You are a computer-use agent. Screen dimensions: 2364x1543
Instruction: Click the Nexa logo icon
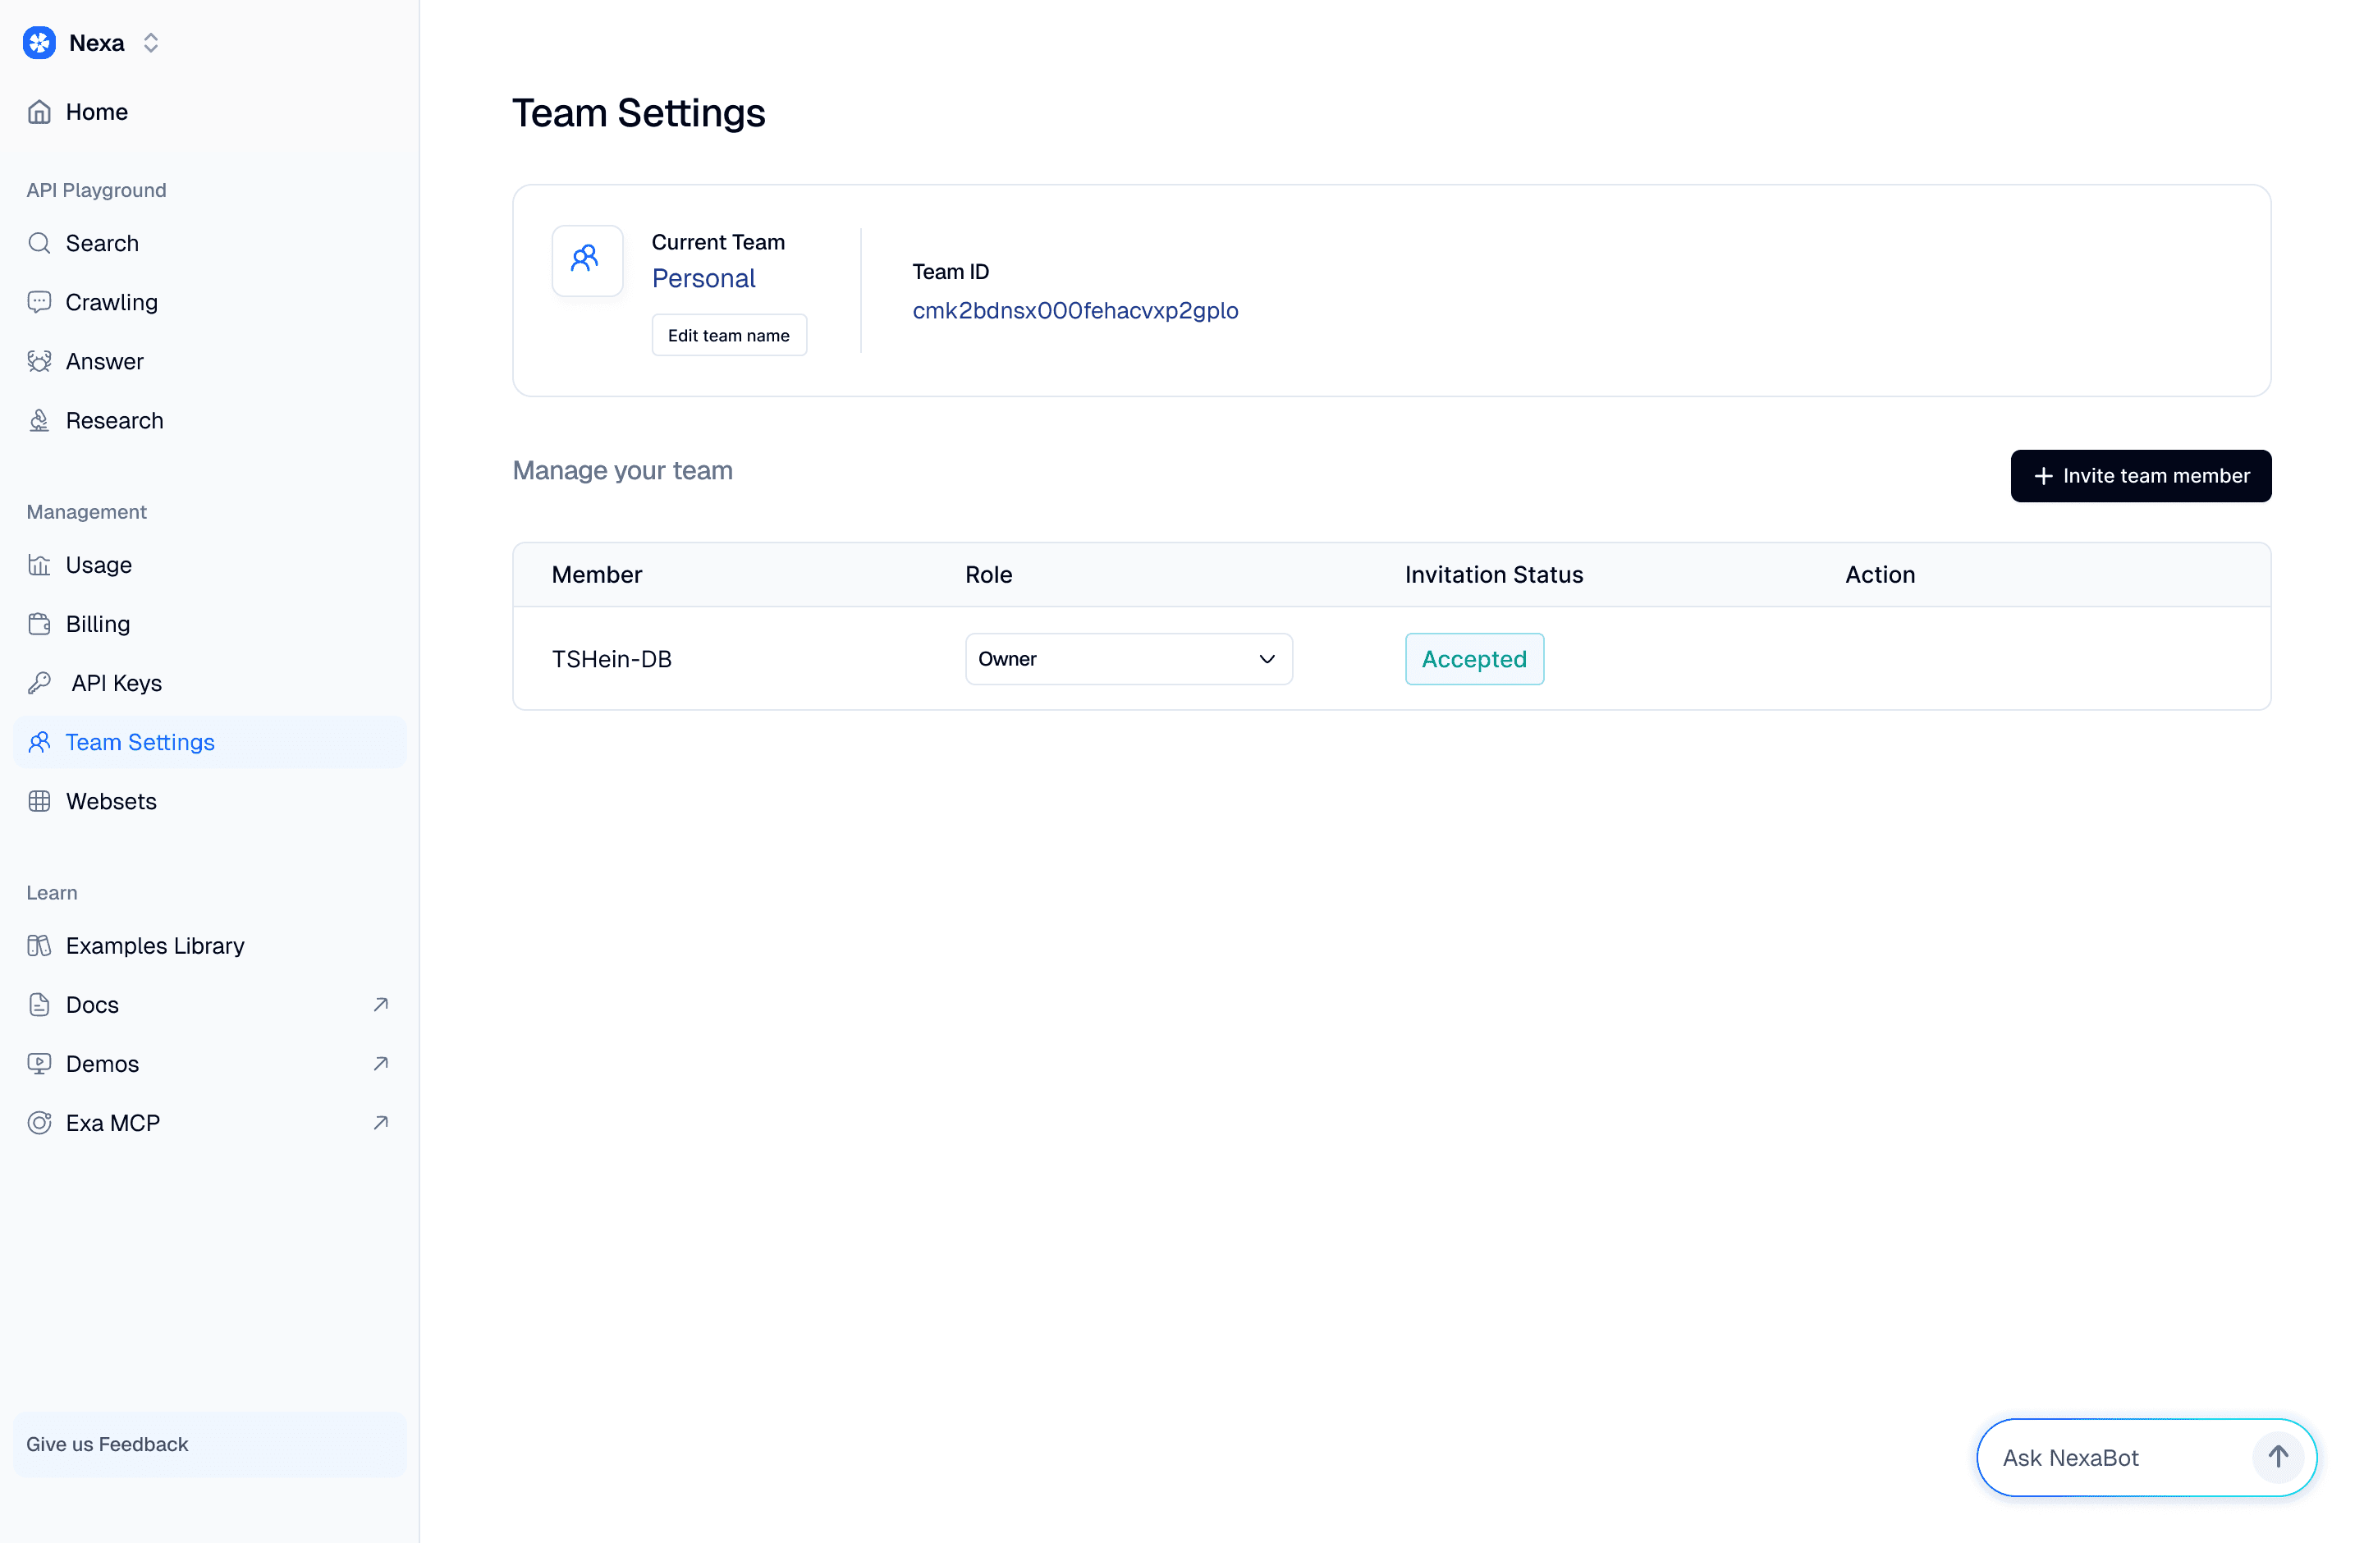click(x=39, y=43)
